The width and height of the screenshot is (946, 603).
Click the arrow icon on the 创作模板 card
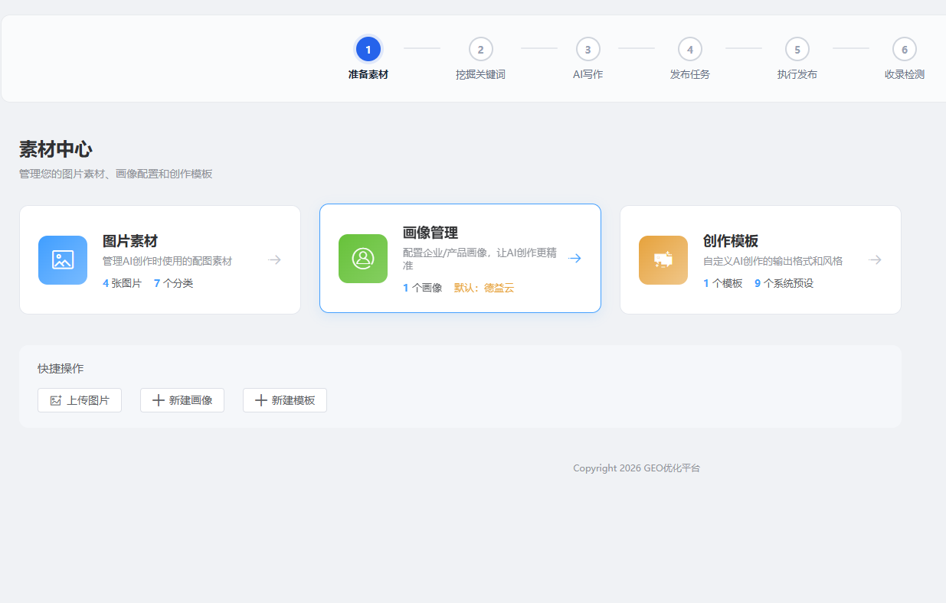pyautogui.click(x=875, y=259)
